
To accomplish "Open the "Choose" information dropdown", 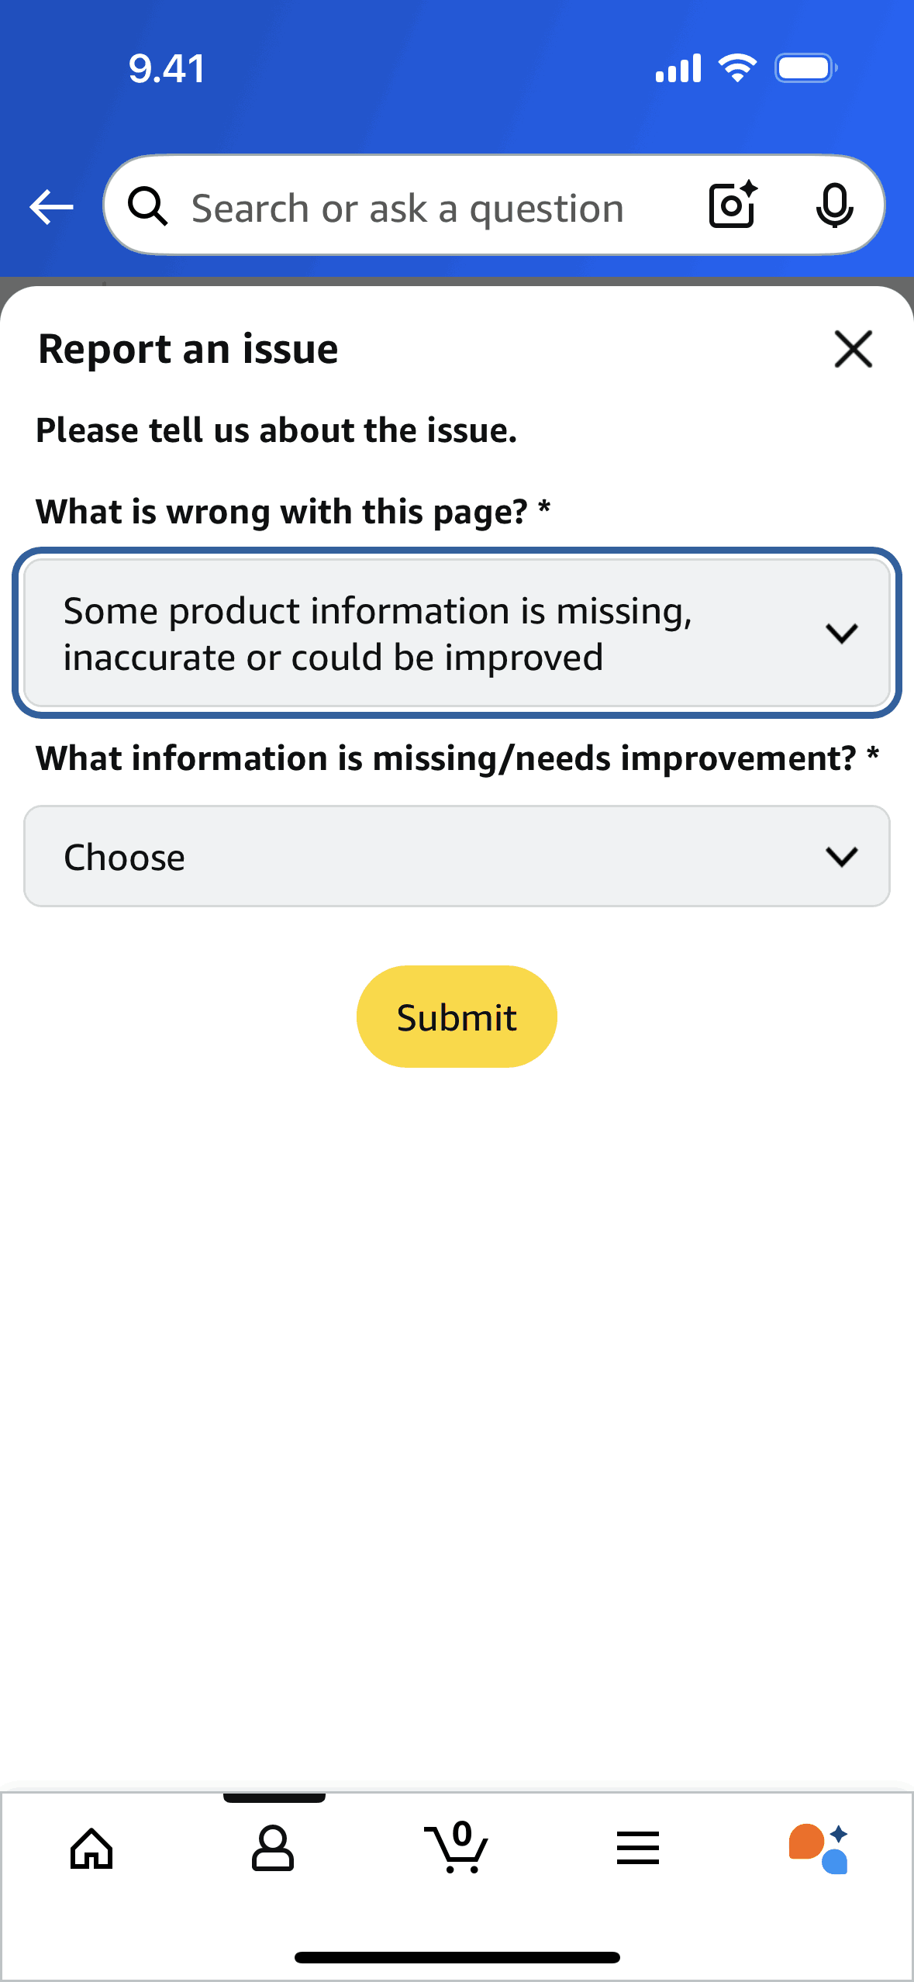I will tap(434, 856).
